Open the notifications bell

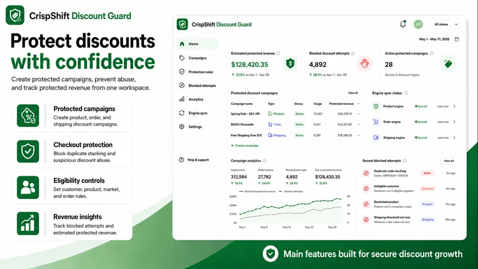403,24
